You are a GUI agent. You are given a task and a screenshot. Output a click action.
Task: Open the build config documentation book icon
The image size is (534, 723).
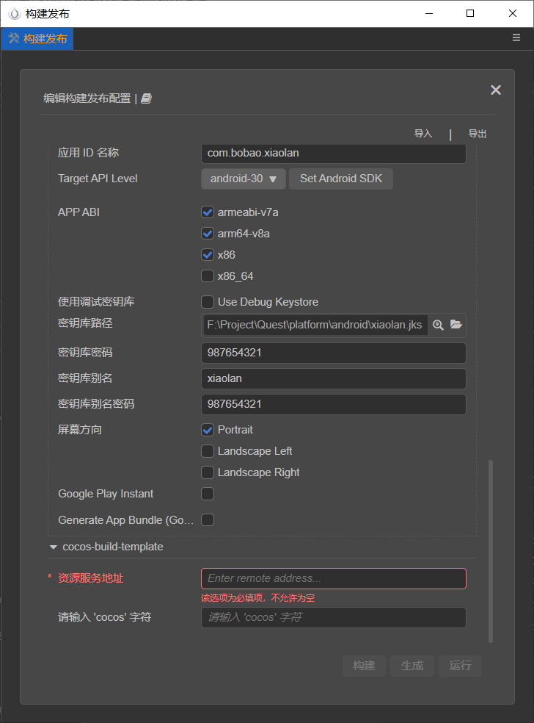pos(147,98)
